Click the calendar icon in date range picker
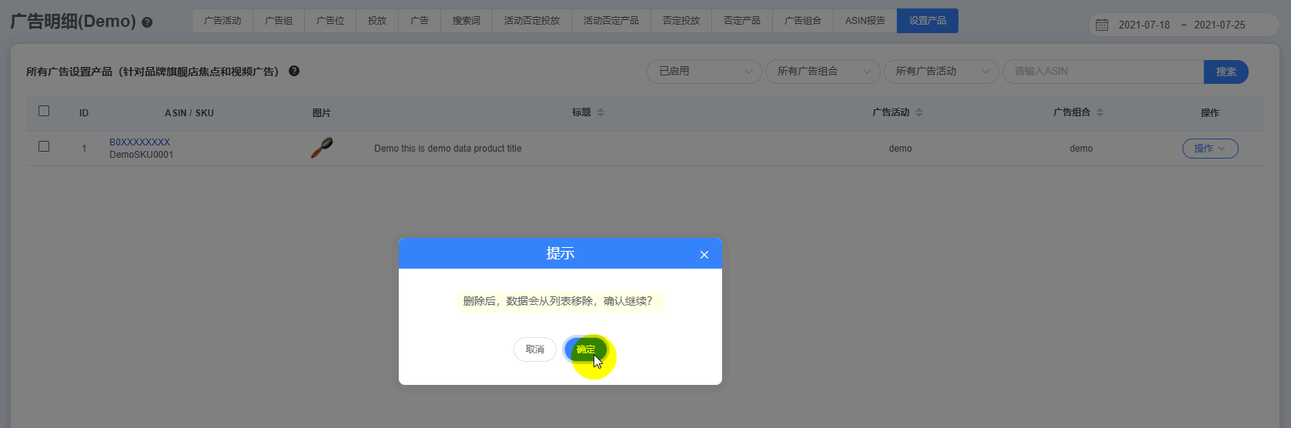 [x=1102, y=25]
